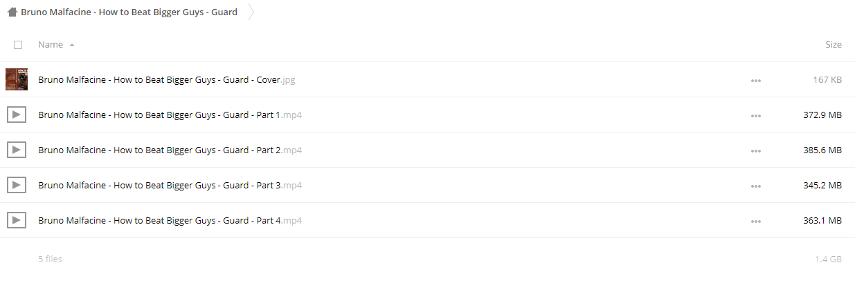Click the video play icon for Part 1
The height and width of the screenshot is (285, 855).
17,115
